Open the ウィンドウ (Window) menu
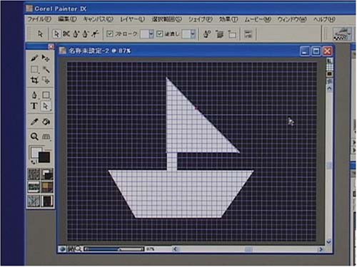The width and height of the screenshot is (357, 267). 292,19
